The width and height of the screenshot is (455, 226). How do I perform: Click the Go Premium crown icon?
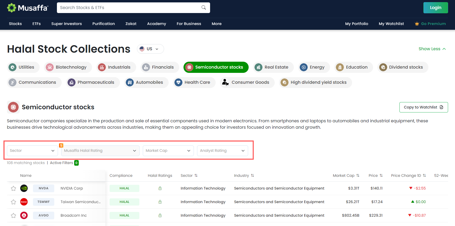[417, 24]
